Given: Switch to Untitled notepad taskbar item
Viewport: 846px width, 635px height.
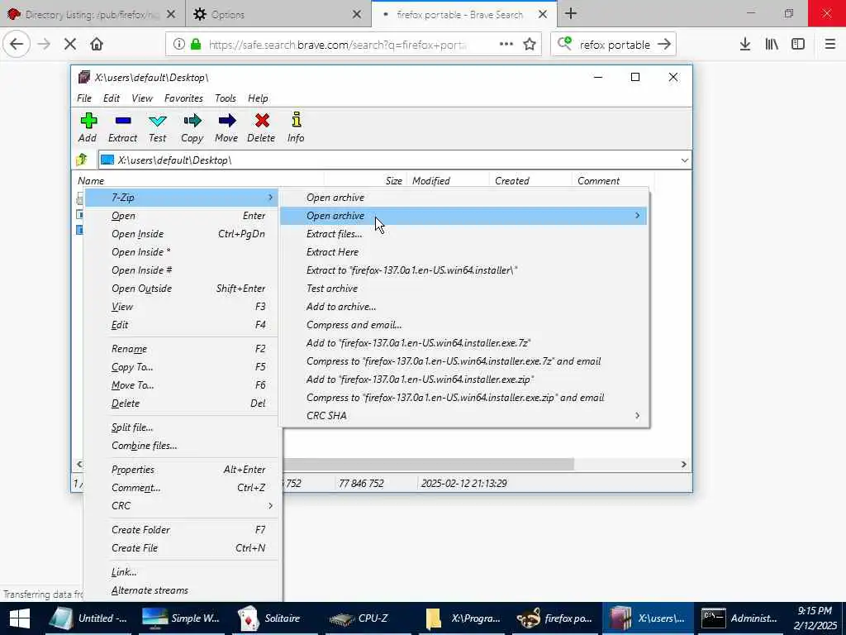Looking at the screenshot, I should pyautogui.click(x=89, y=618).
